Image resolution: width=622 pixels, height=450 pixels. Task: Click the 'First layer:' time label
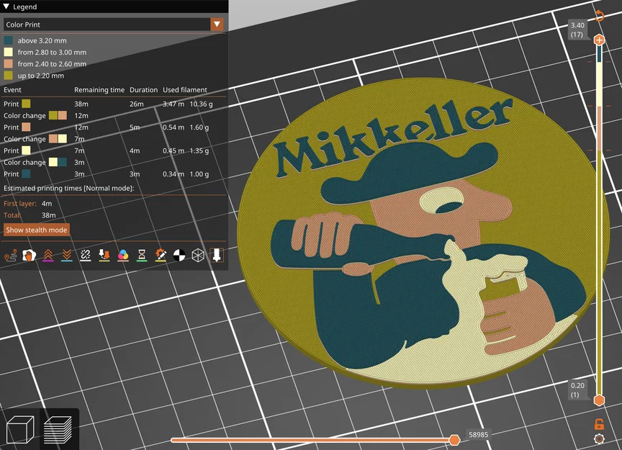[x=20, y=204]
